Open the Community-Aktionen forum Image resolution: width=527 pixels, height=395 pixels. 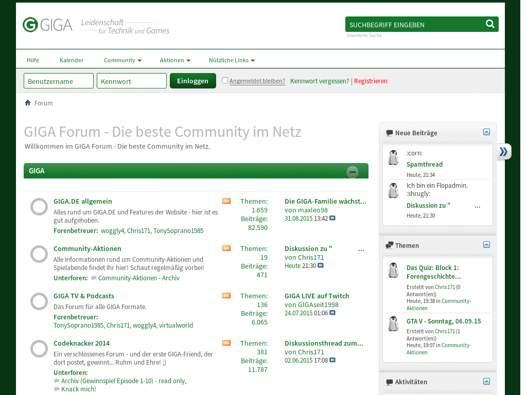tap(87, 248)
